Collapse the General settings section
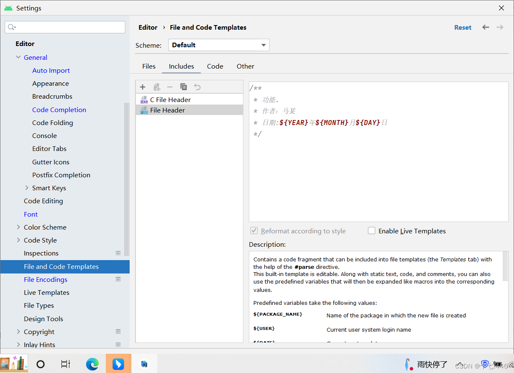The height and width of the screenshot is (373, 514). tap(18, 57)
